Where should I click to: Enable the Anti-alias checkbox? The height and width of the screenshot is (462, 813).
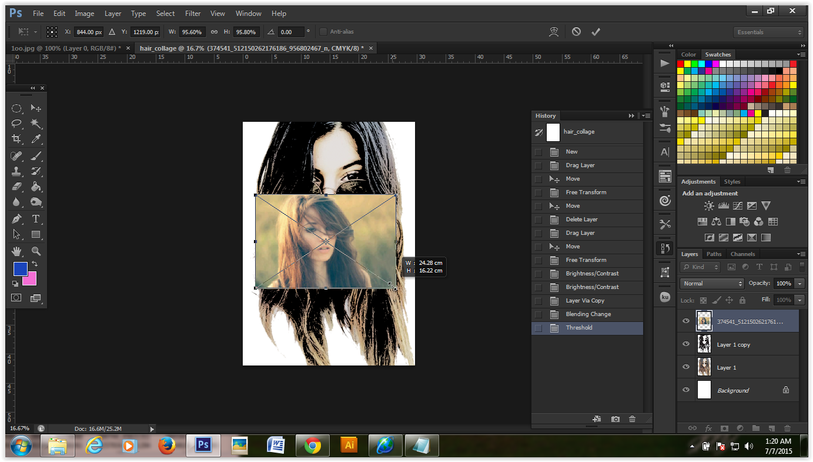322,32
